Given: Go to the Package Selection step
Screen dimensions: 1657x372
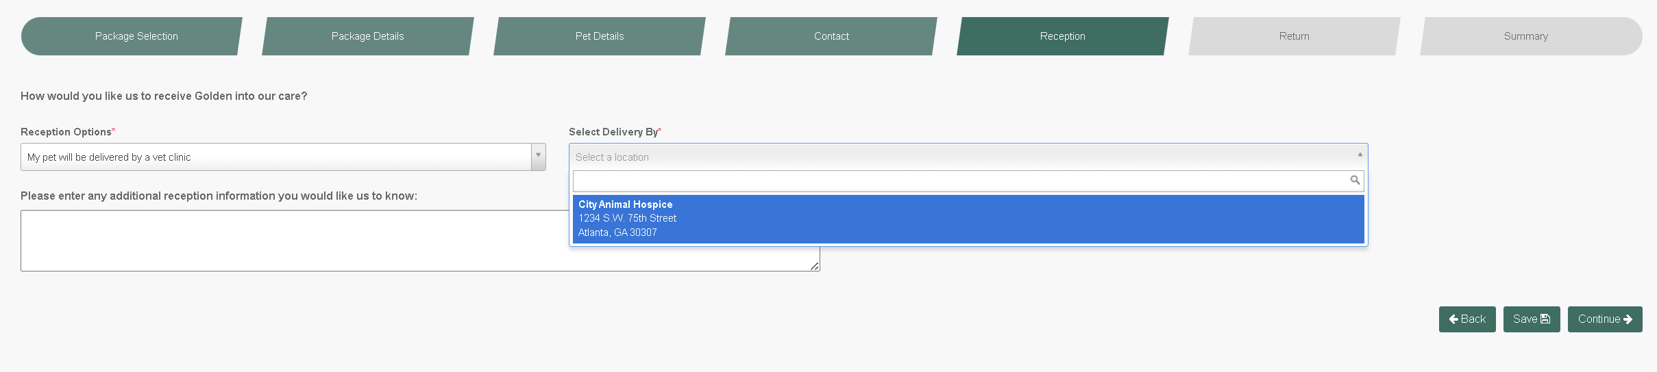Looking at the screenshot, I should coord(136,36).
